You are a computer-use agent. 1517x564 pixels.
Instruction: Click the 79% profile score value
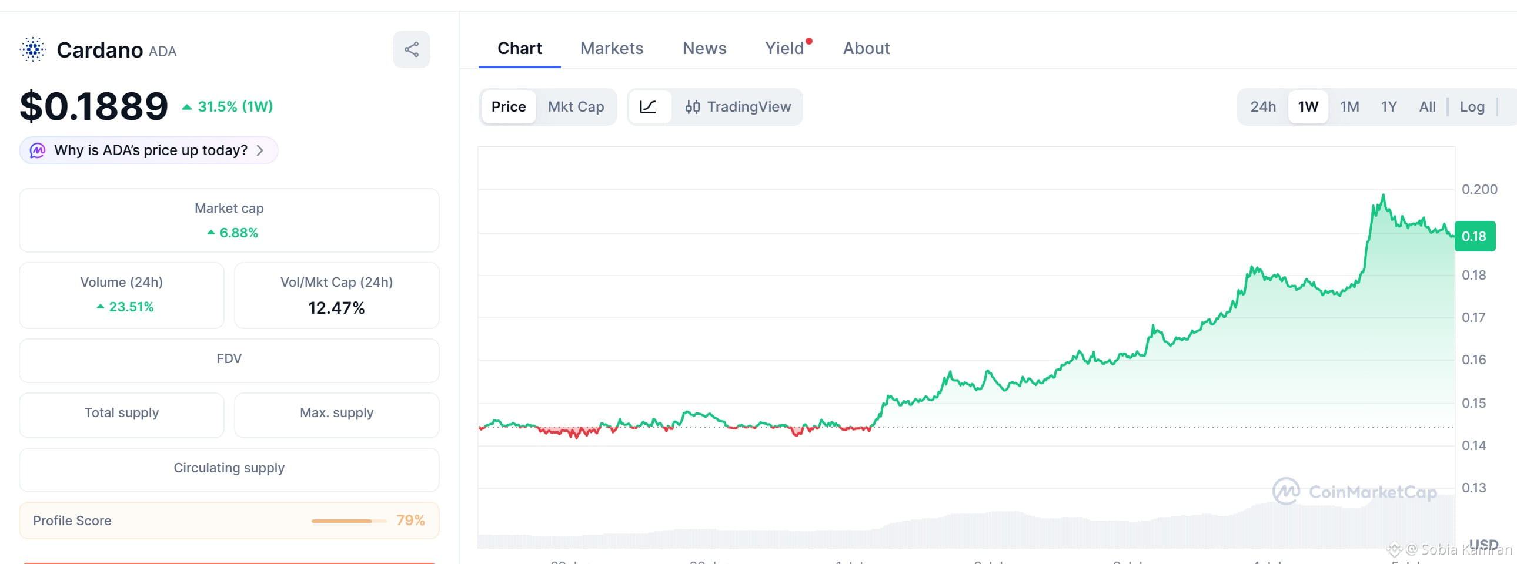click(x=410, y=521)
